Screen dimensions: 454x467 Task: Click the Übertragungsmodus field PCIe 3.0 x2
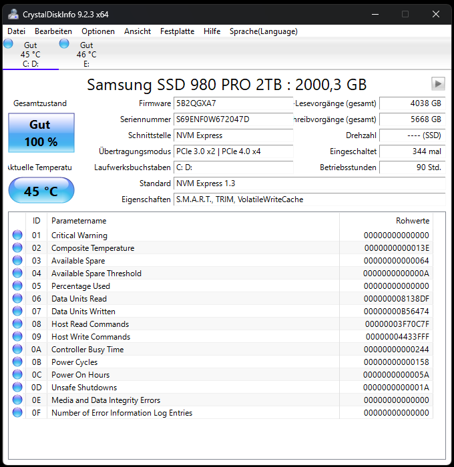[233, 151]
